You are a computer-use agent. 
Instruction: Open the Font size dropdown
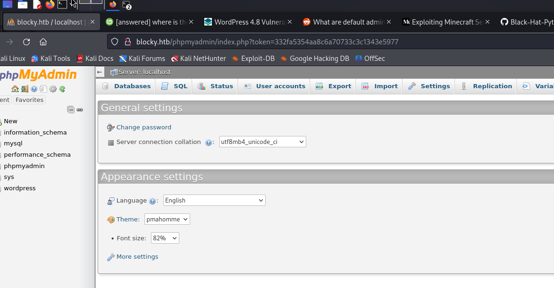(165, 238)
